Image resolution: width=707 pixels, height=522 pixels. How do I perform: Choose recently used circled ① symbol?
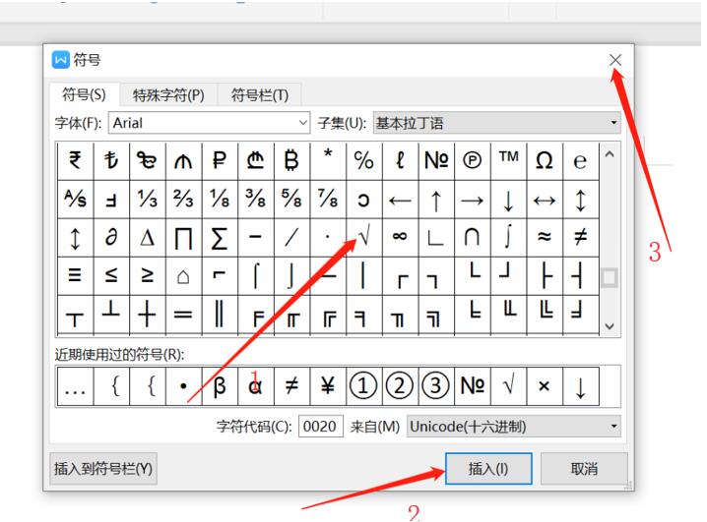(364, 386)
